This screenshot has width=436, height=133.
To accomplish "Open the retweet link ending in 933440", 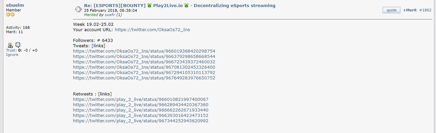I will pos(141,110).
